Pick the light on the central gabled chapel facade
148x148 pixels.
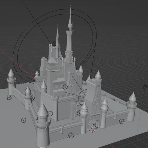65,87
